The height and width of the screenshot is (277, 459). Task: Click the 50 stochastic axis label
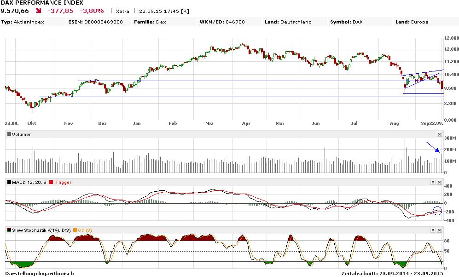point(447,251)
